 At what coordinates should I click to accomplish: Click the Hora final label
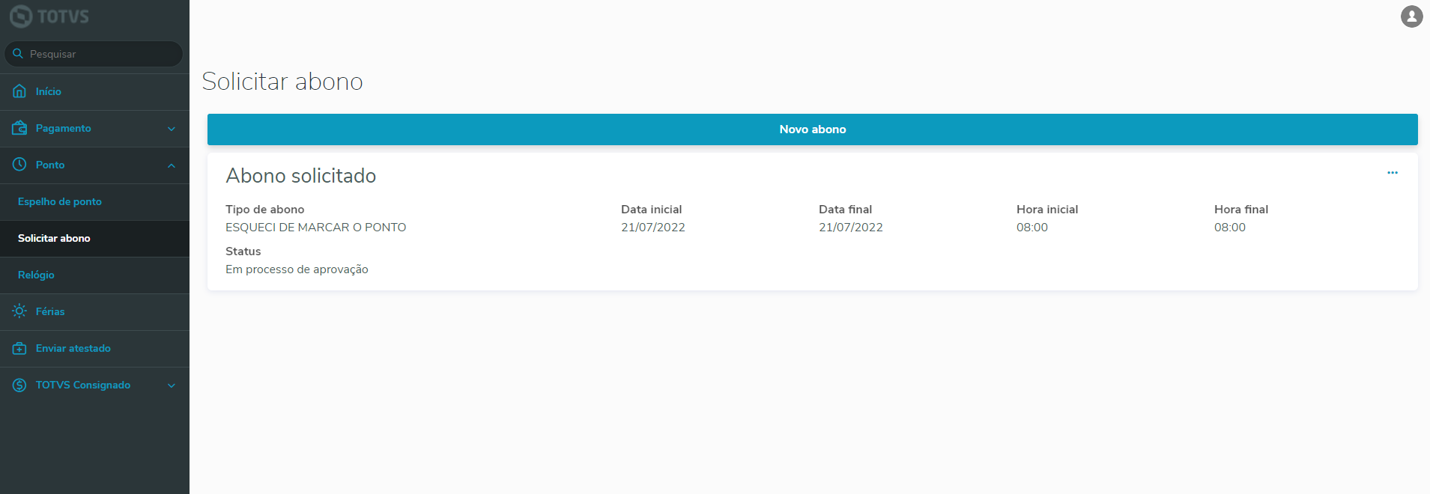[1241, 210]
